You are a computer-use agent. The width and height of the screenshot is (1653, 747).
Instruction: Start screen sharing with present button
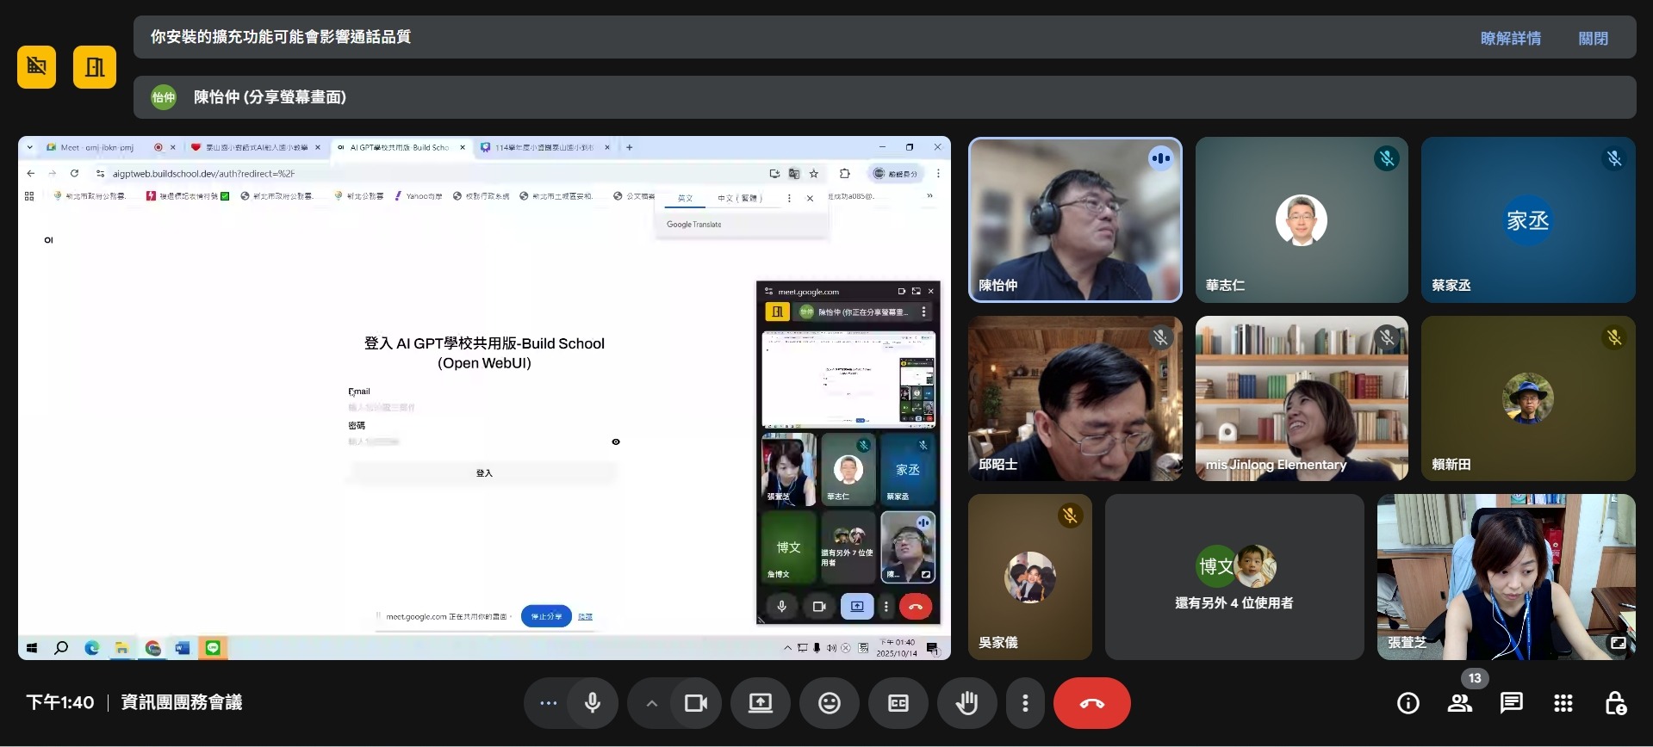[760, 703]
